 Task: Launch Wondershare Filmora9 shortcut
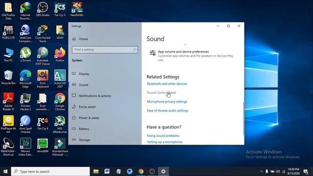click(60, 147)
